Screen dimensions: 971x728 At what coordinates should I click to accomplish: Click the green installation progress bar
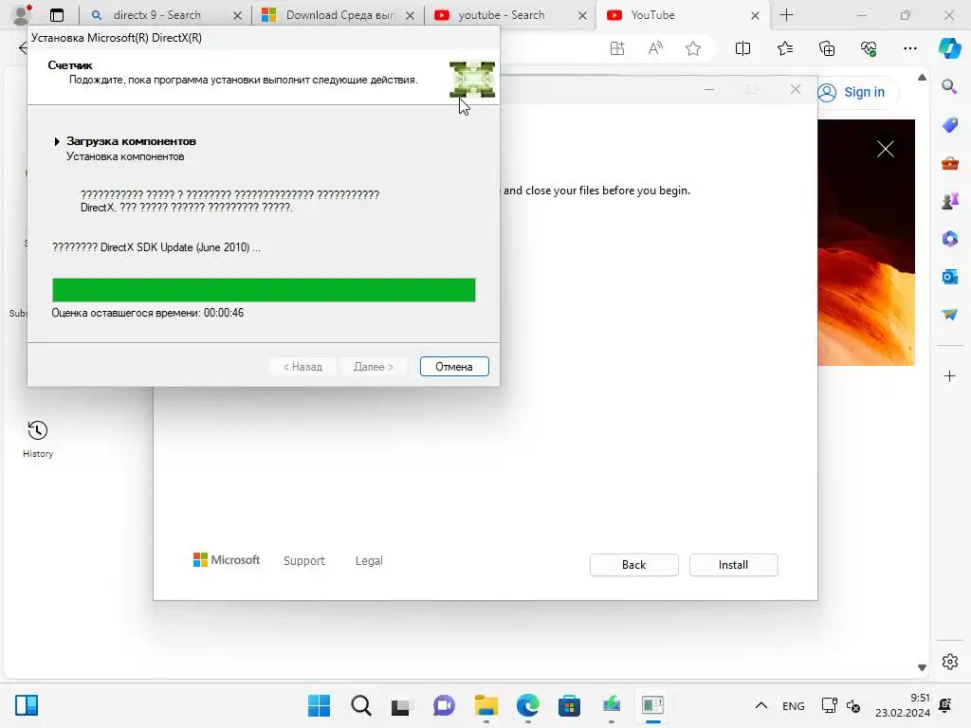point(264,290)
